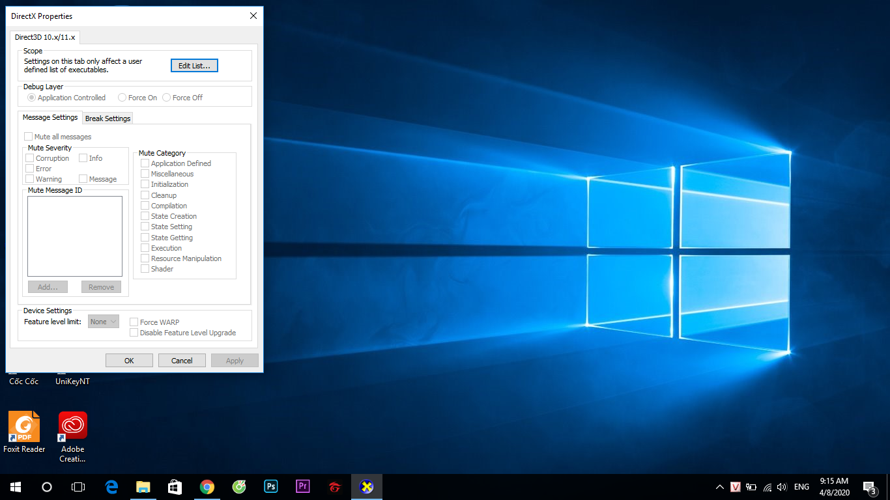890x500 pixels.
Task: Switch to the Break Settings tab
Action: [108, 118]
